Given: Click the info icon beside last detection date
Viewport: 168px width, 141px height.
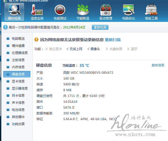Looking at the screenshot, I should tap(5, 27).
